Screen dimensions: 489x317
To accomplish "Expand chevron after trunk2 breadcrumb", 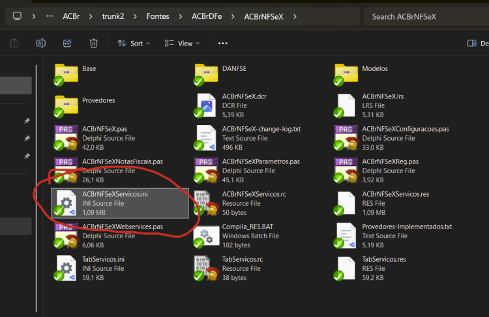I will 135,16.
